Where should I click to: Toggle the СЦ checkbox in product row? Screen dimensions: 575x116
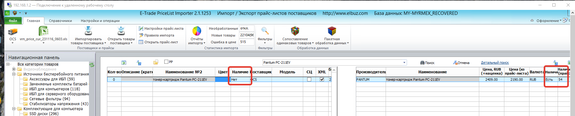tap(309, 79)
